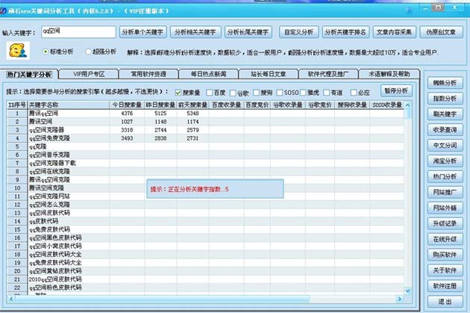View 升级记录
The height and width of the screenshot is (313, 470).
click(445, 223)
